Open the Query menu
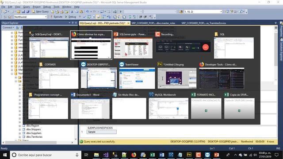This screenshot has height=159, width=283. coord(27,7)
